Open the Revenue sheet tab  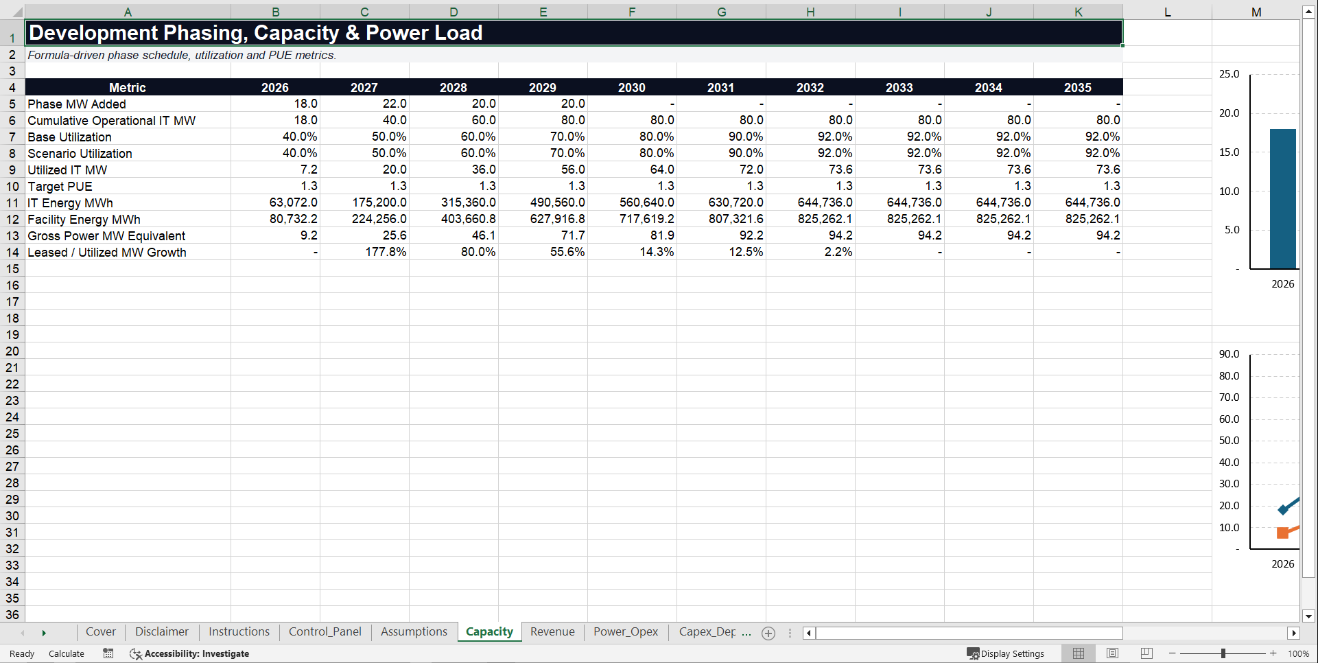(x=552, y=631)
